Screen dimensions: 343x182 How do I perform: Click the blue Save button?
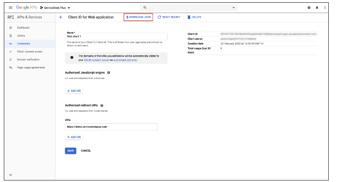(x=71, y=150)
